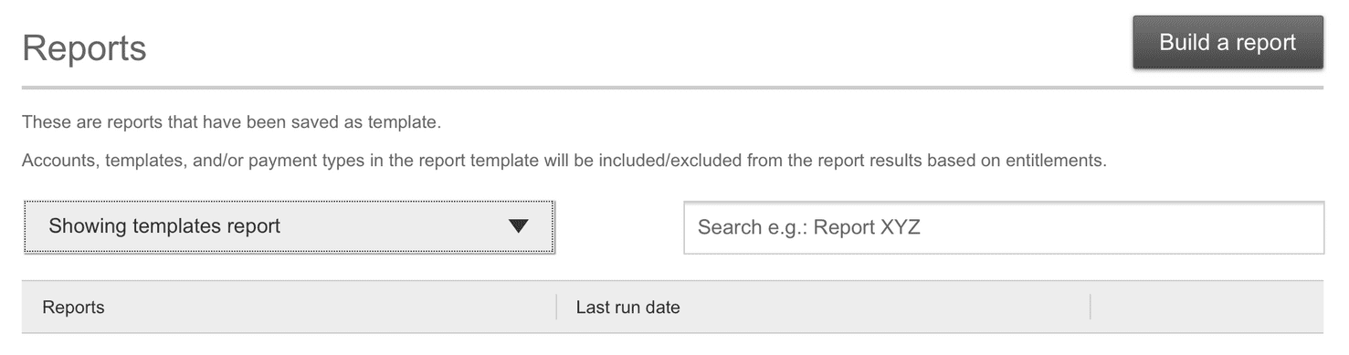Screen dimensions: 1349x355
Task: Click divider between Reports and Last run date
Action: tap(556, 308)
